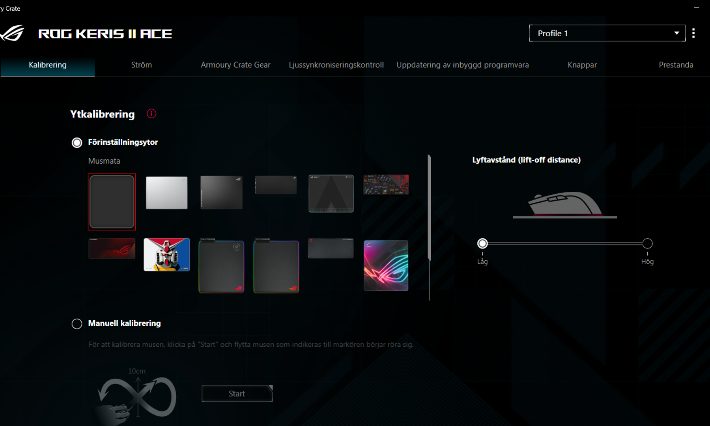Pick the white mouse pad preset
The image size is (710, 426).
[166, 192]
